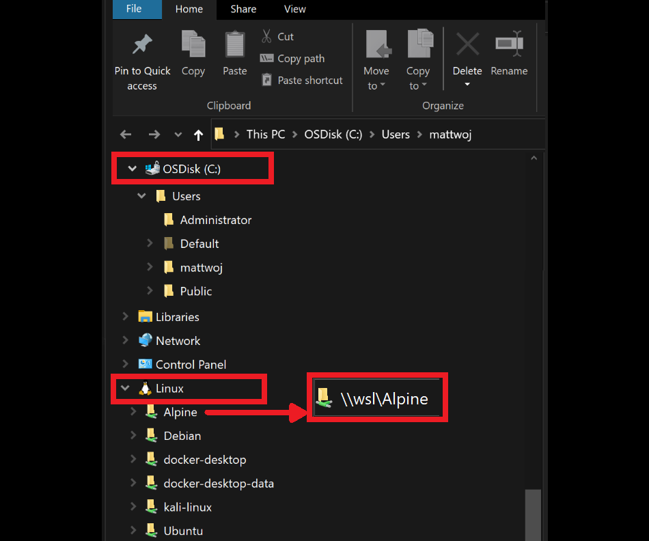This screenshot has height=541, width=649.
Task: Click OSDisk (C:) in the breadcrumb
Action: click(x=333, y=135)
